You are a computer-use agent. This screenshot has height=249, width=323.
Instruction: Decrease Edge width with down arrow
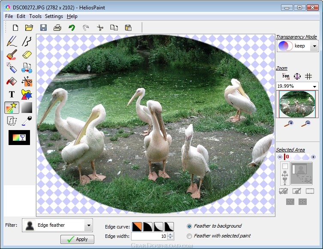pos(170,238)
